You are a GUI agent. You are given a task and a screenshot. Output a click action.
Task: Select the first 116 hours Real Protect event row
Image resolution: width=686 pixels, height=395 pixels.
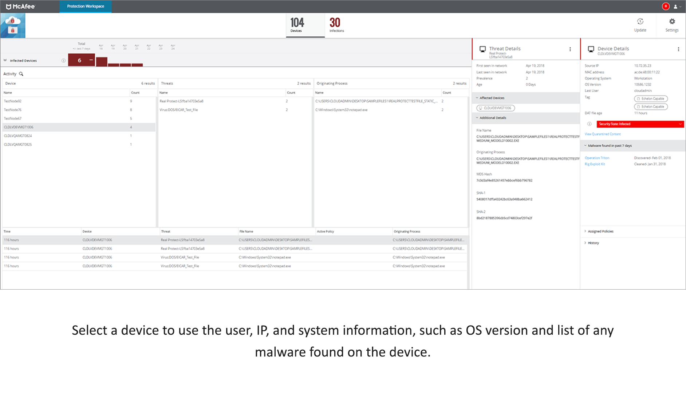[x=235, y=240]
